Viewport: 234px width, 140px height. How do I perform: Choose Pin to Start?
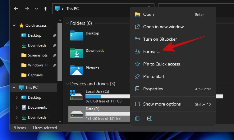(173, 76)
